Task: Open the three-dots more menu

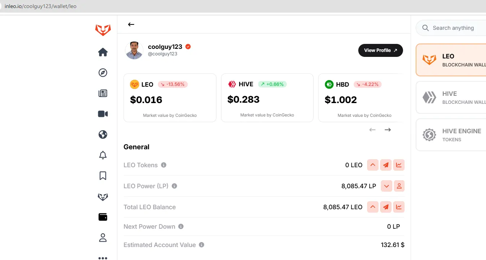Action: coord(103,258)
